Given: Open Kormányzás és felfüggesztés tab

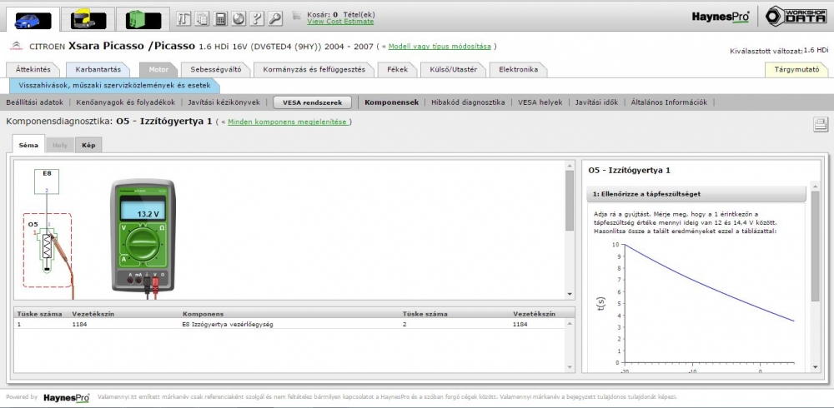Looking at the screenshot, I should point(314,70).
